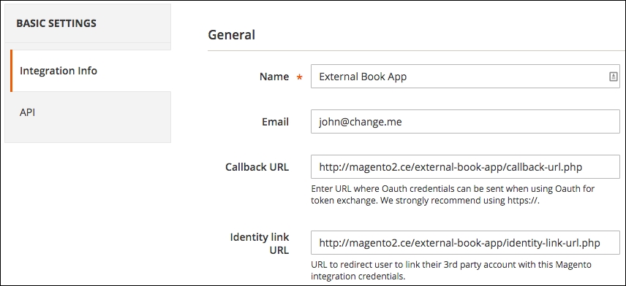
Task: Click the Callback URL label
Action: point(257,166)
